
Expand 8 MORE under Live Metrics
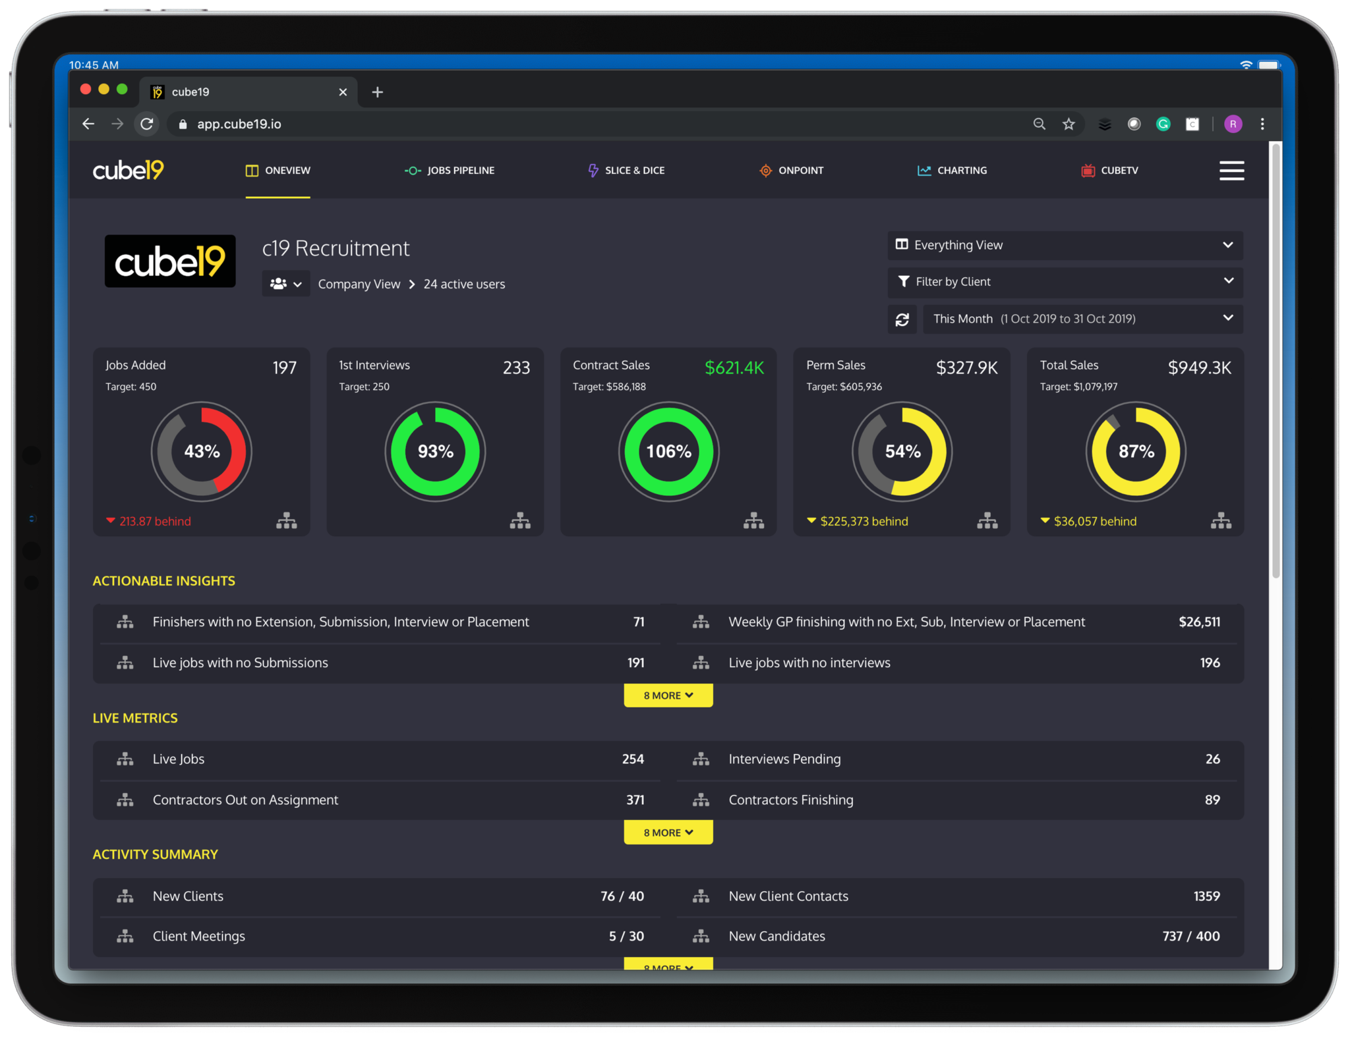coord(668,833)
